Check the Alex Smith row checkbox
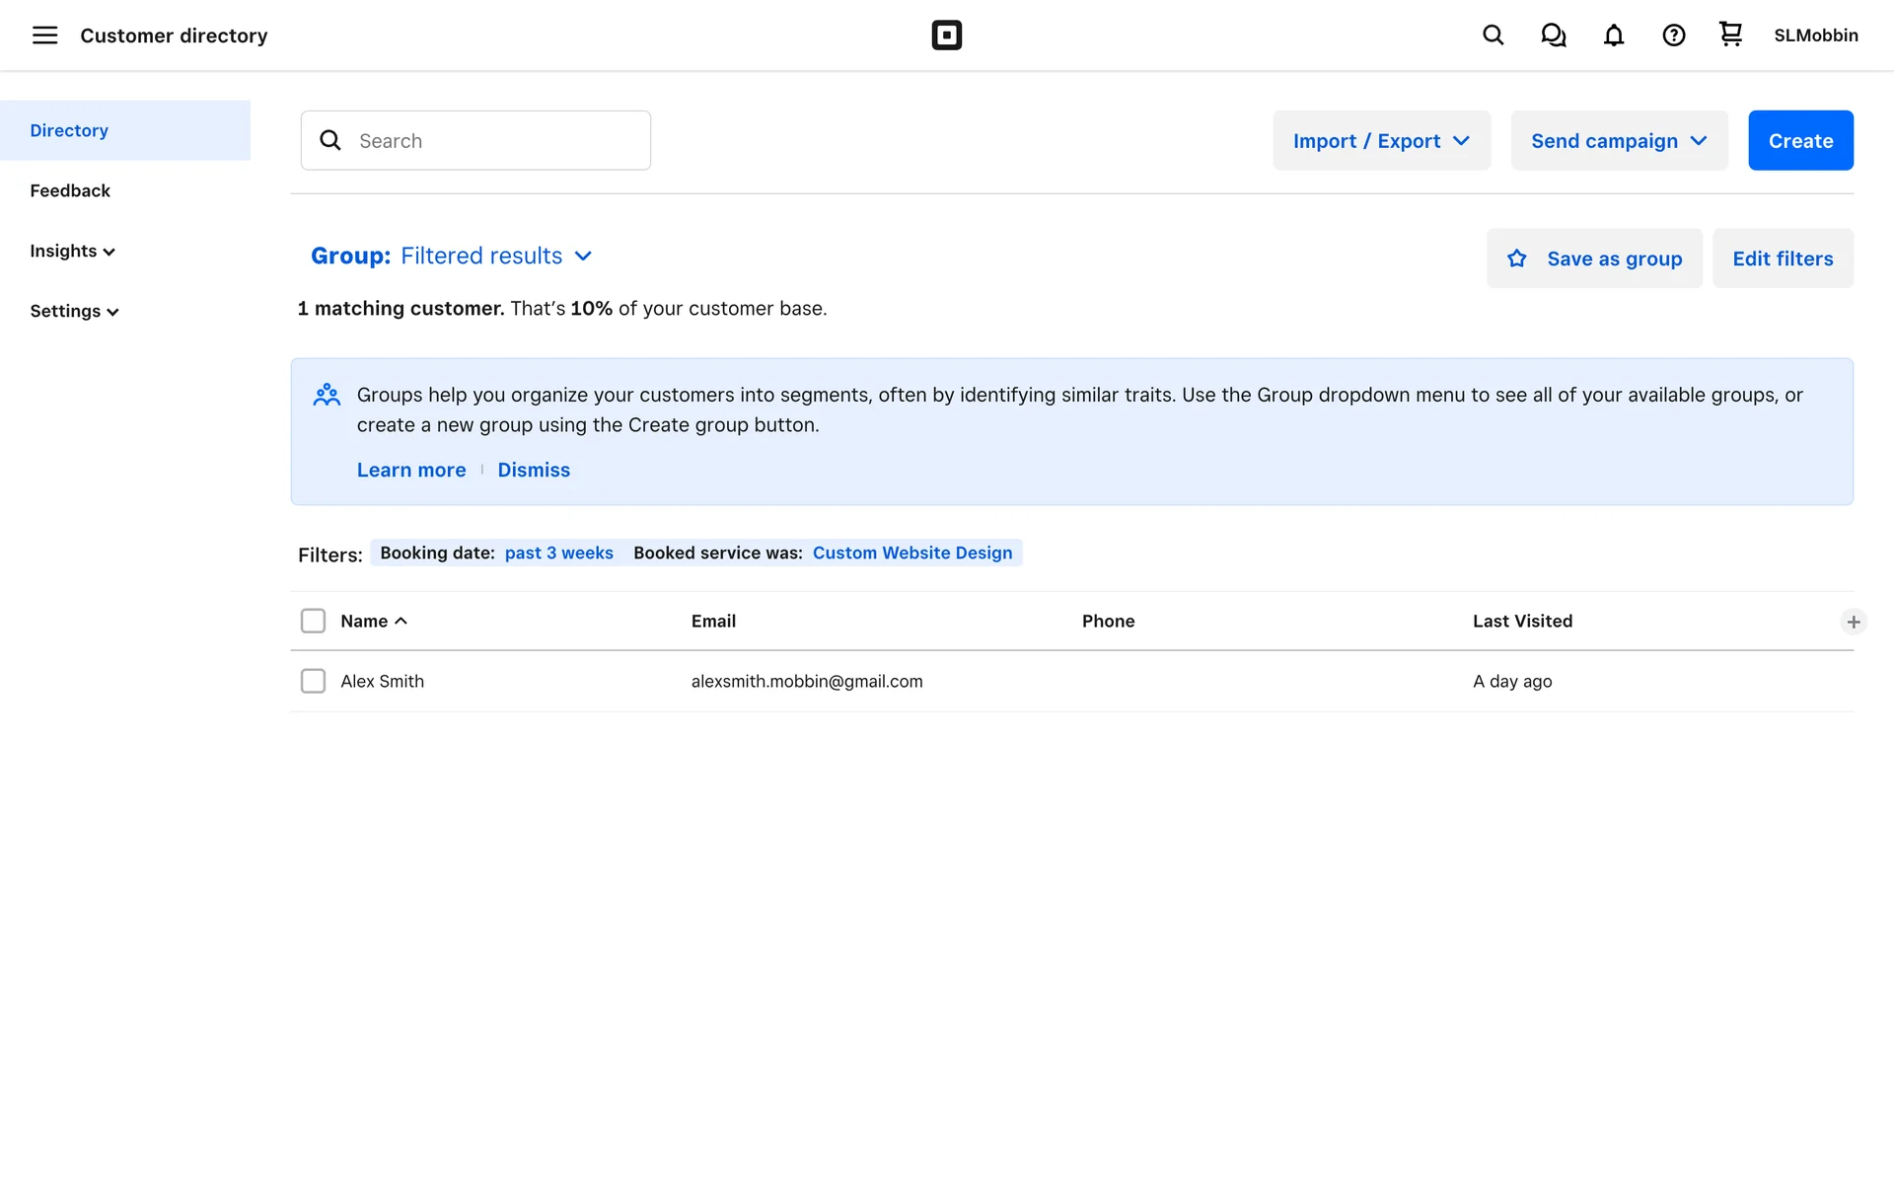 pyautogui.click(x=313, y=681)
